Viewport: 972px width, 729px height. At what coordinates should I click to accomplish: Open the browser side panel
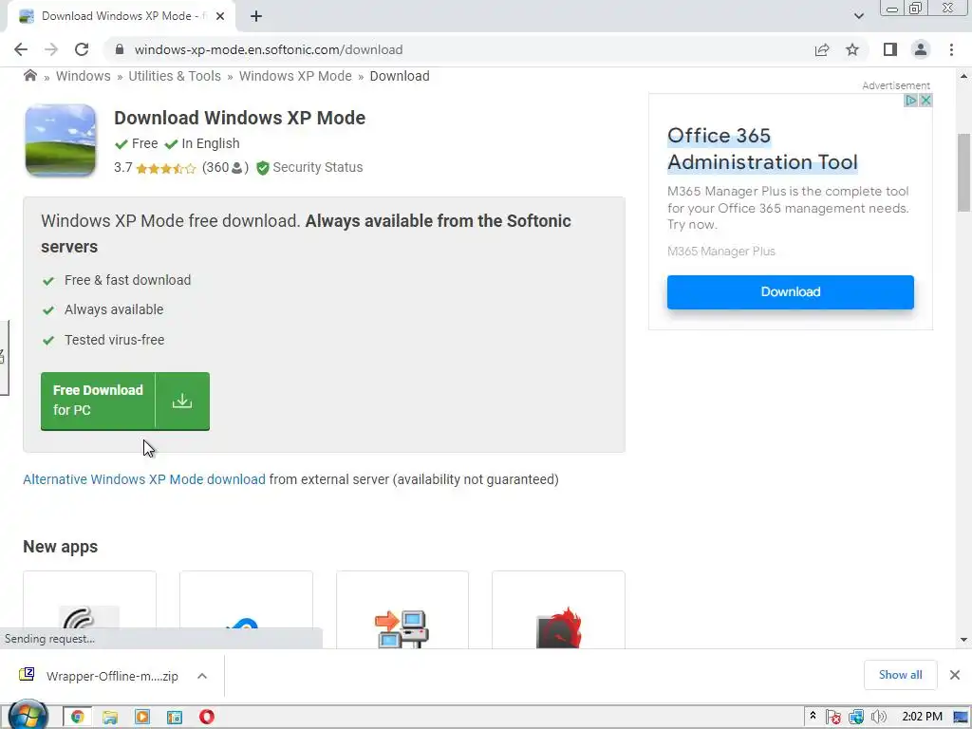click(x=890, y=49)
